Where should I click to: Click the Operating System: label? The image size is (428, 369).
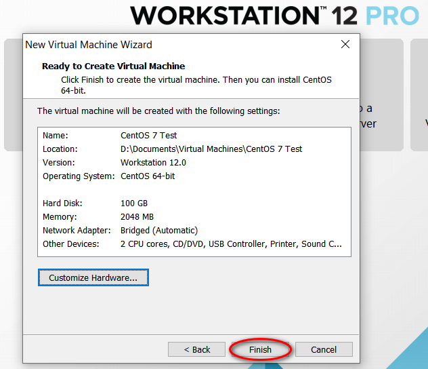(79, 176)
